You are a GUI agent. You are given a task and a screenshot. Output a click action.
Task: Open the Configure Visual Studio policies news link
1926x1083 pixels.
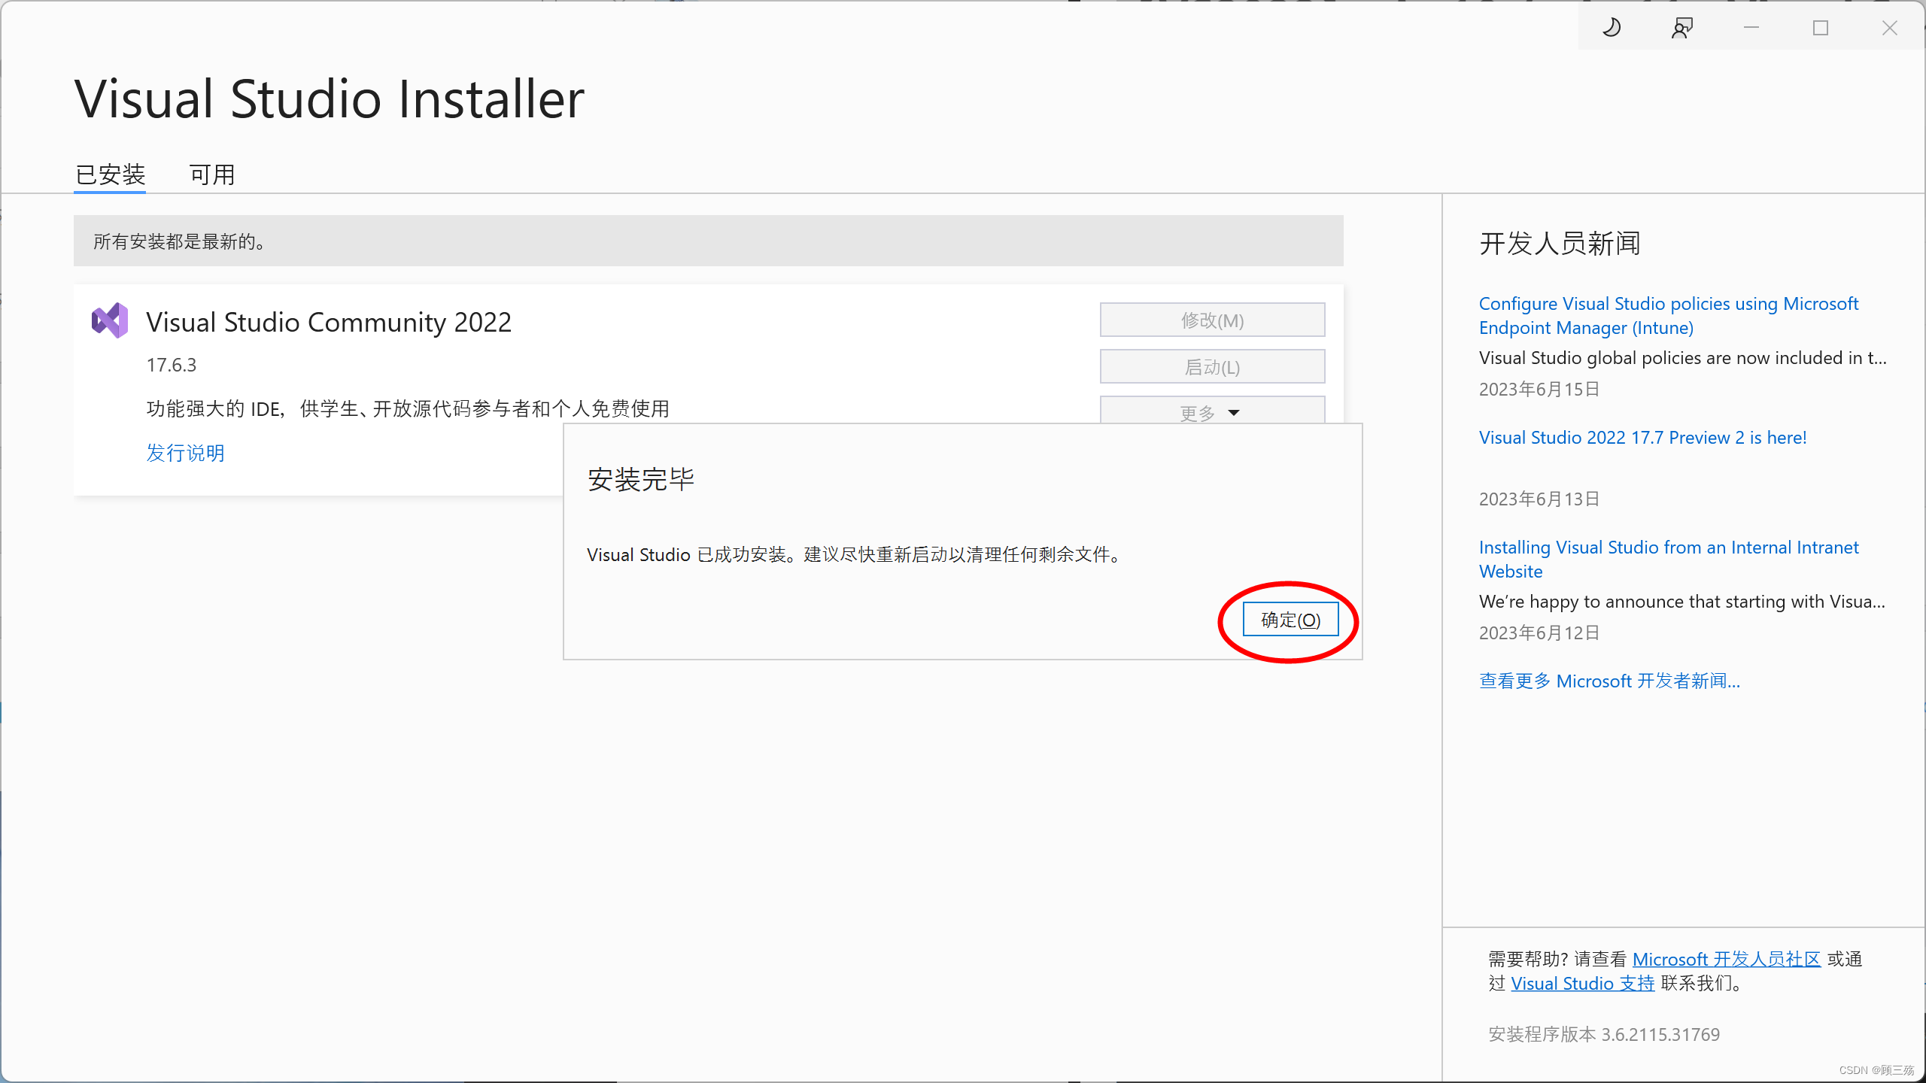point(1668,316)
